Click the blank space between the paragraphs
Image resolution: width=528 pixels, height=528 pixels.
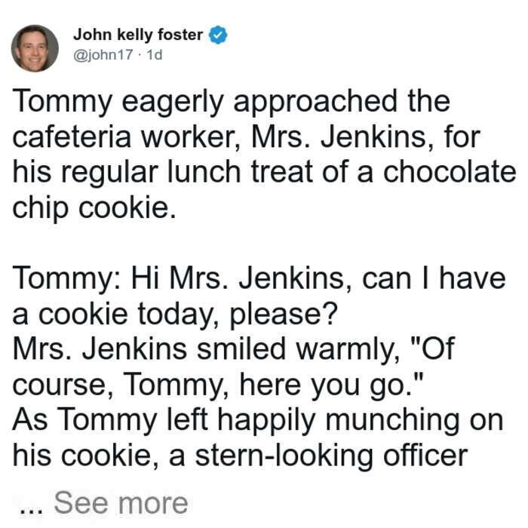coord(264,243)
